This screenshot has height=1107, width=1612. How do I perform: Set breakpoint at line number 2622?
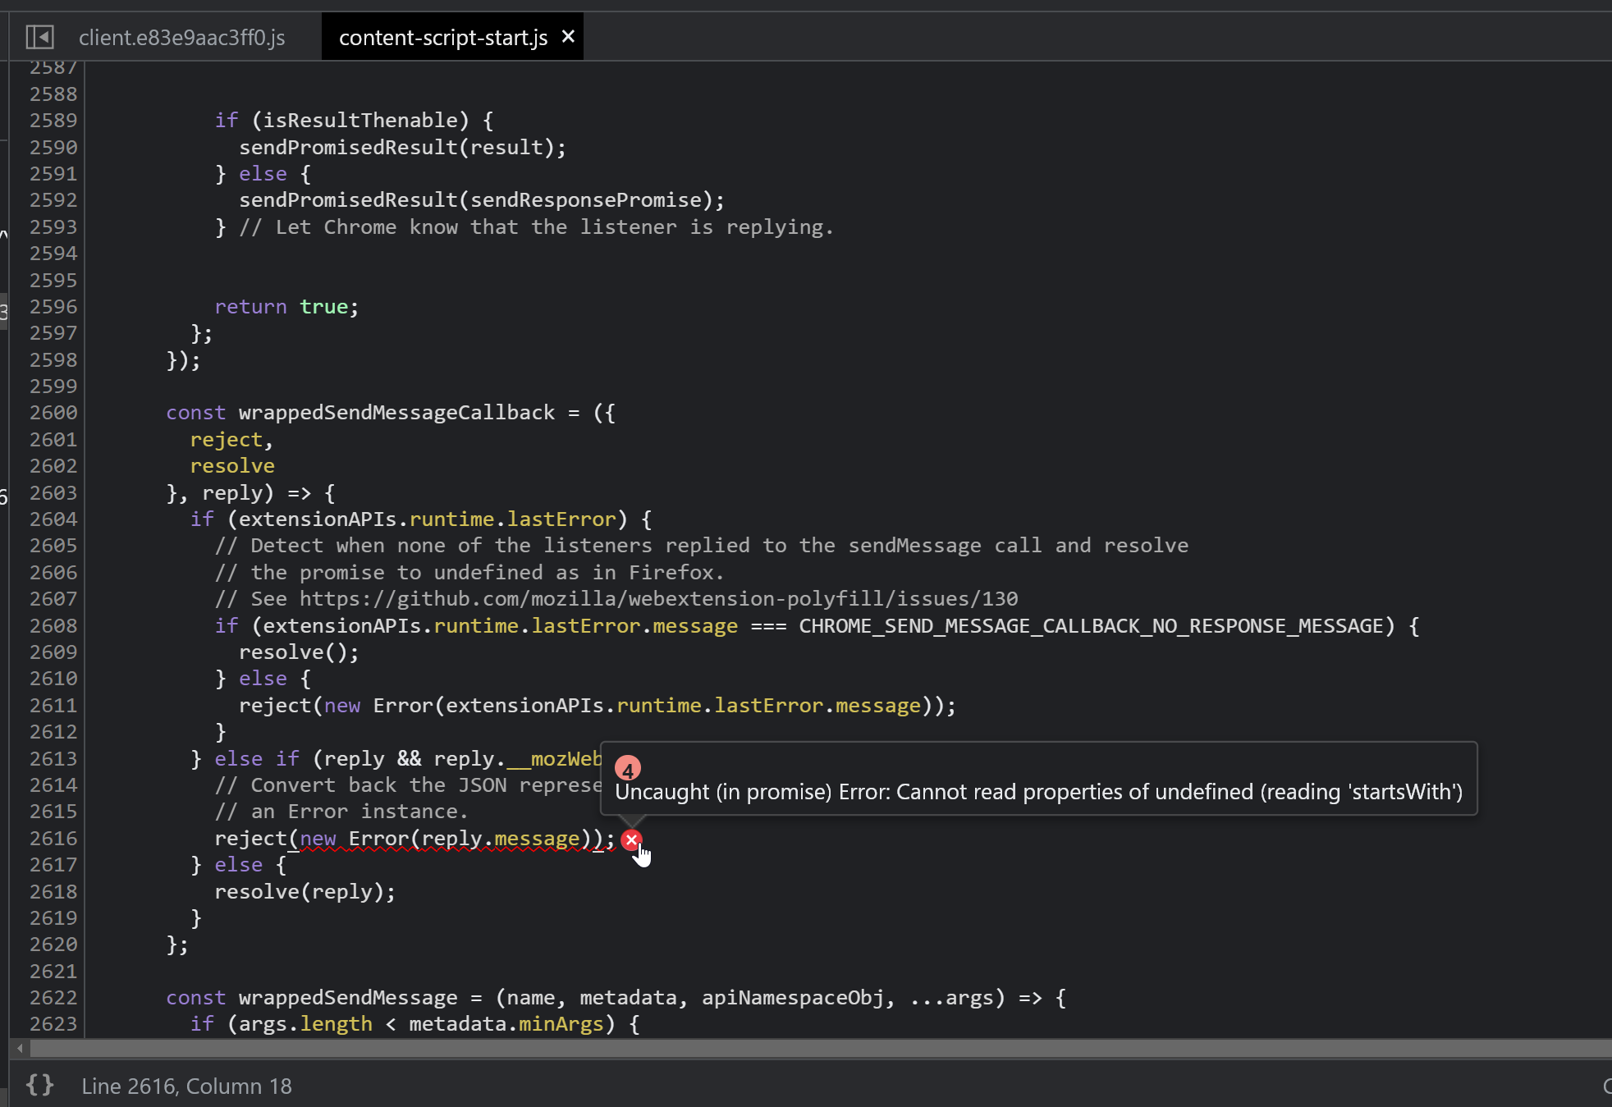coord(53,998)
